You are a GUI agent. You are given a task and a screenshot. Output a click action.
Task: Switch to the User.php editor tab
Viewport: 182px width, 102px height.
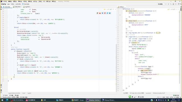(x=7, y=7)
